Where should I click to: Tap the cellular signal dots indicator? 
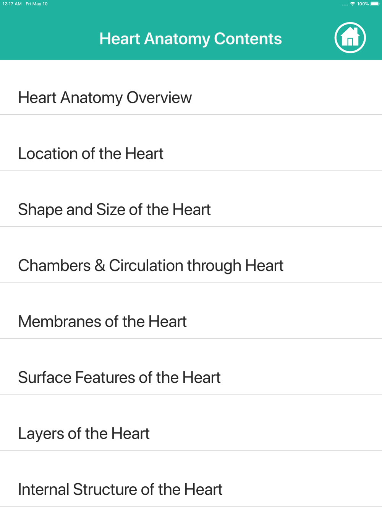point(345,5)
